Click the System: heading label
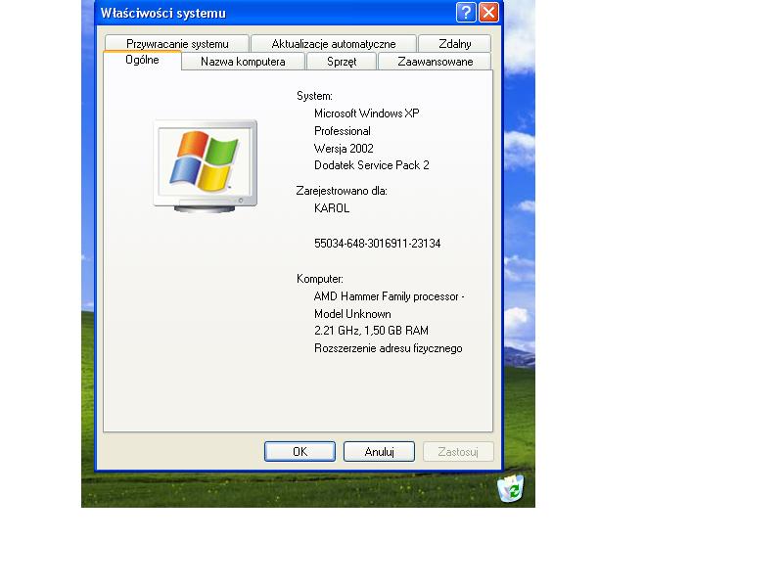The image size is (783, 587). pos(314,96)
